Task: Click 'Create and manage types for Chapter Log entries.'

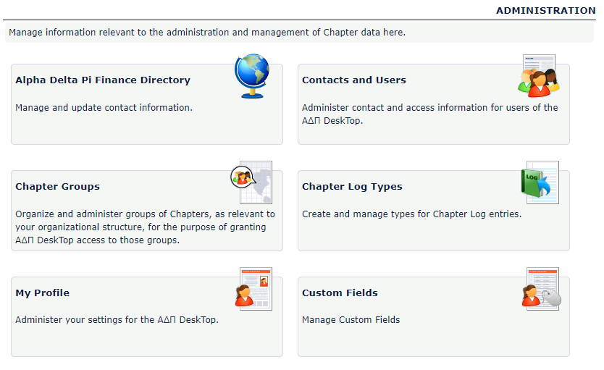Action: pyautogui.click(x=412, y=214)
